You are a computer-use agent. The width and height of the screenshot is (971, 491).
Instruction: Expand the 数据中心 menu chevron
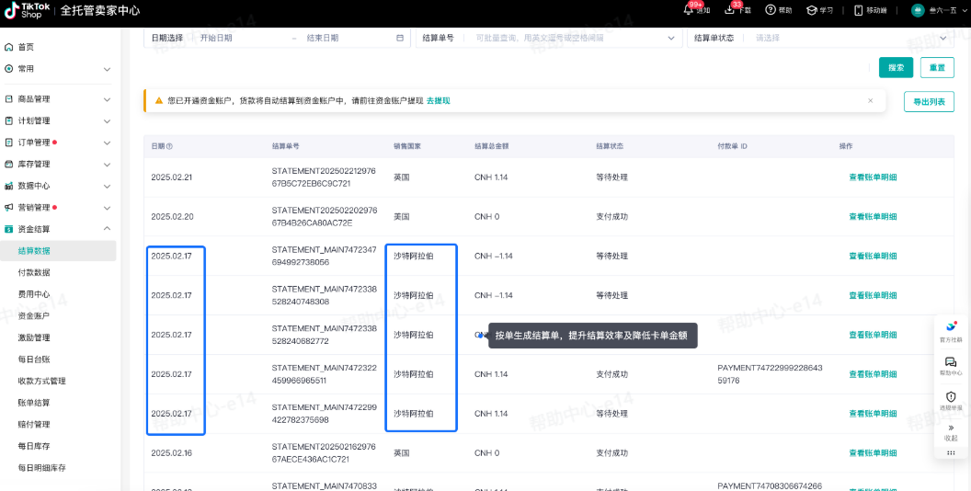(107, 186)
